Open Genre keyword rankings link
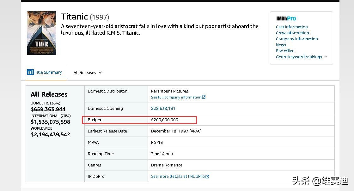 coord(299,57)
